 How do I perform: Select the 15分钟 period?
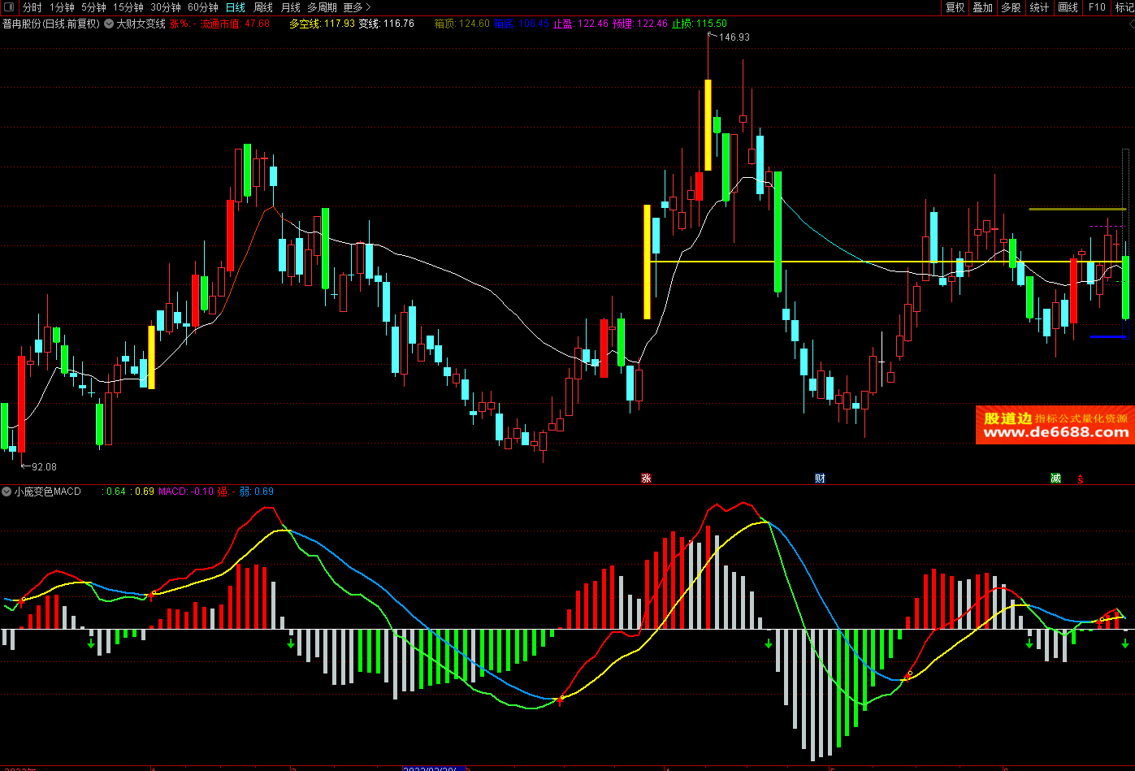pyautogui.click(x=128, y=7)
